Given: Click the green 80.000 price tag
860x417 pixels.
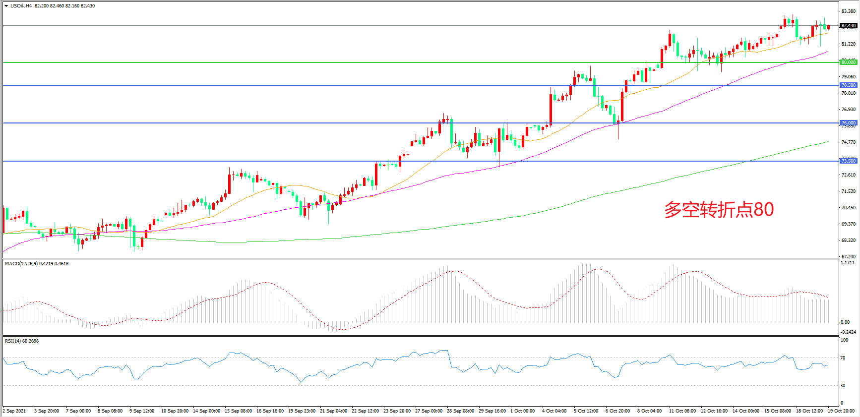Looking at the screenshot, I should 848,62.
